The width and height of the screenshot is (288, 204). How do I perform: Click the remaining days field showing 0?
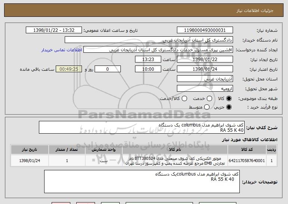coord(108,69)
